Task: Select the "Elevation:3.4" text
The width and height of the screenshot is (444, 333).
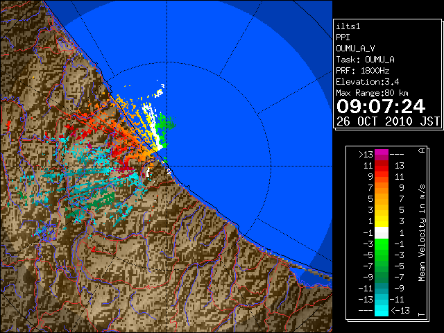Action: [368, 82]
